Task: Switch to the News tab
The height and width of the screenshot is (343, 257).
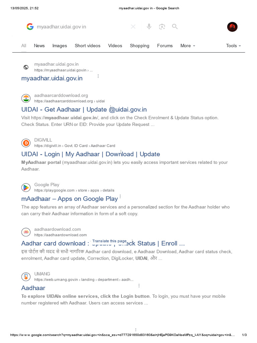Action: pos(39,46)
